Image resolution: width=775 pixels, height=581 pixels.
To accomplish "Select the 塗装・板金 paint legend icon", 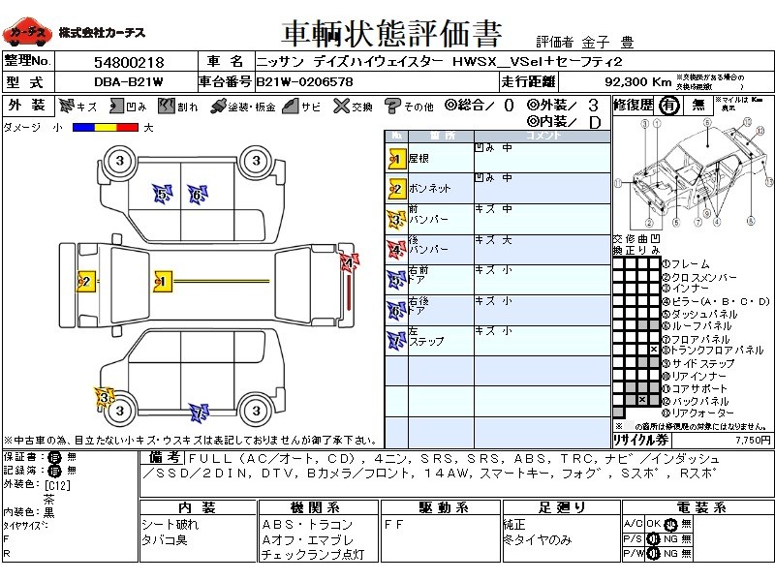I will [x=217, y=107].
